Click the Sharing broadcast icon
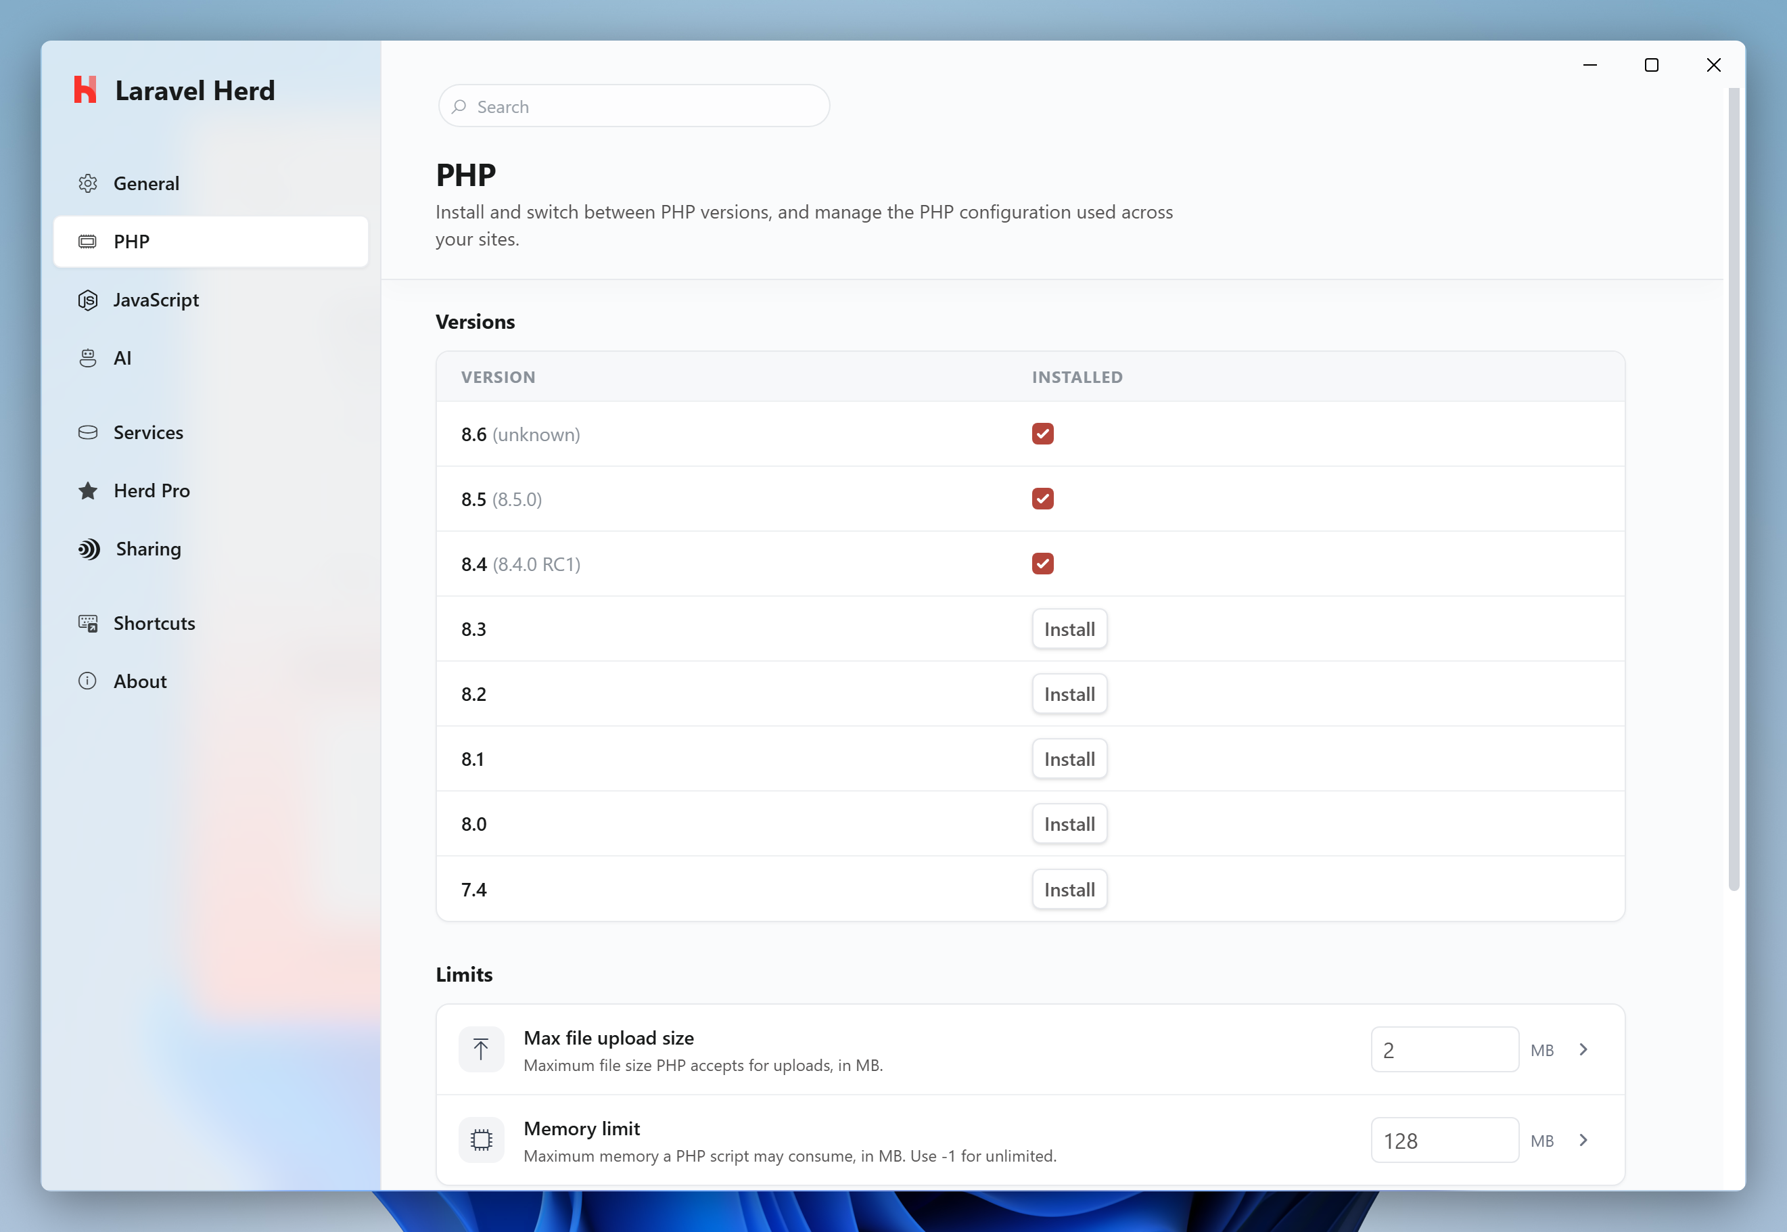Image resolution: width=1787 pixels, height=1232 pixels. click(x=89, y=549)
